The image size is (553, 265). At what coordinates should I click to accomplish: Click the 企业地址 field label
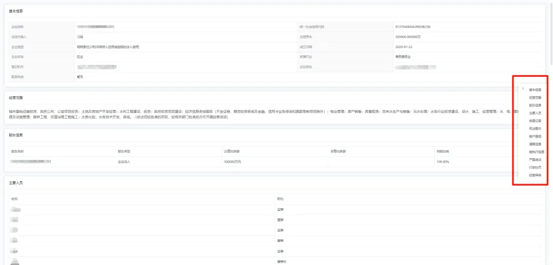coord(306,67)
